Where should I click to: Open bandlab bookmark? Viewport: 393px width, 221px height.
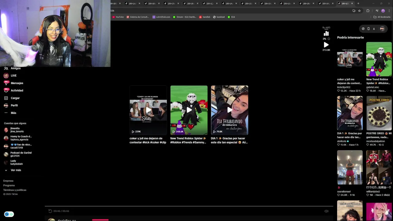(204, 17)
